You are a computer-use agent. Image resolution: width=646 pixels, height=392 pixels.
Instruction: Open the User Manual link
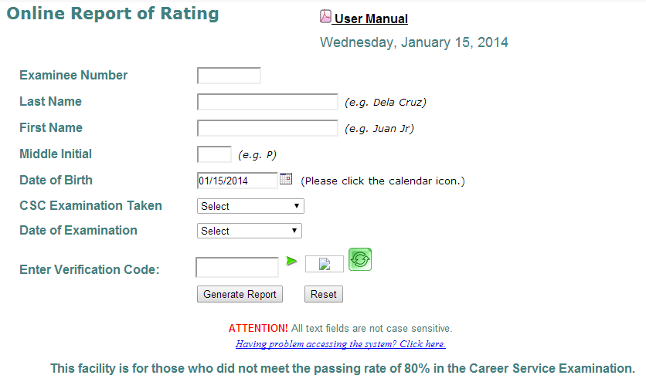371,19
